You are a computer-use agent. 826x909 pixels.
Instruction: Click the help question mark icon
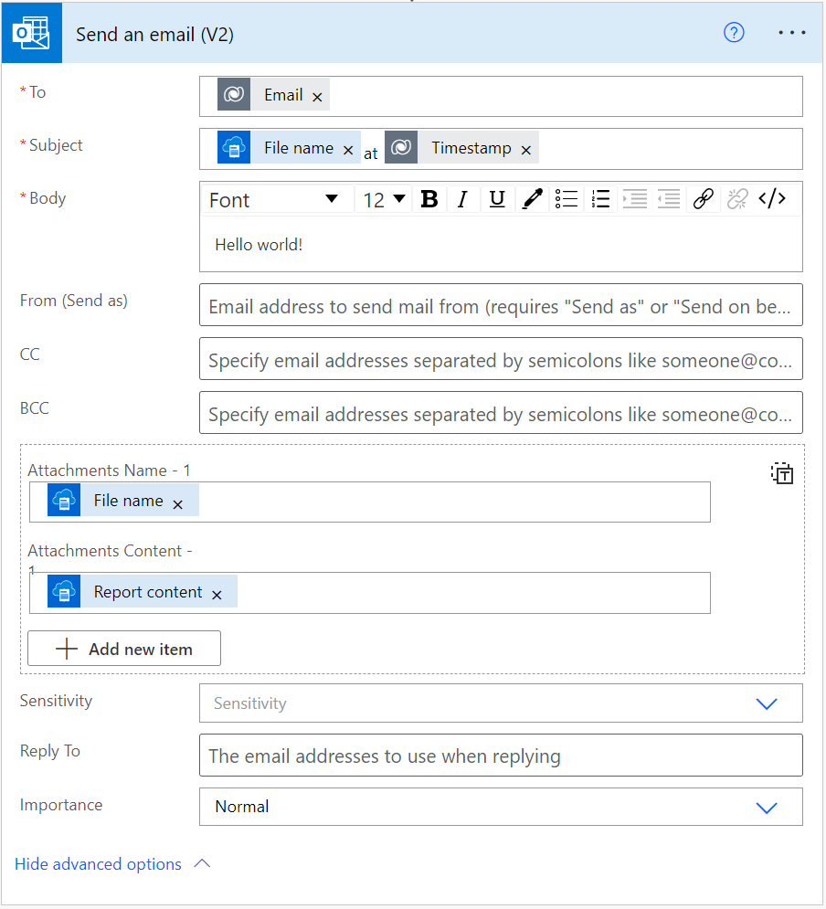[x=734, y=33]
